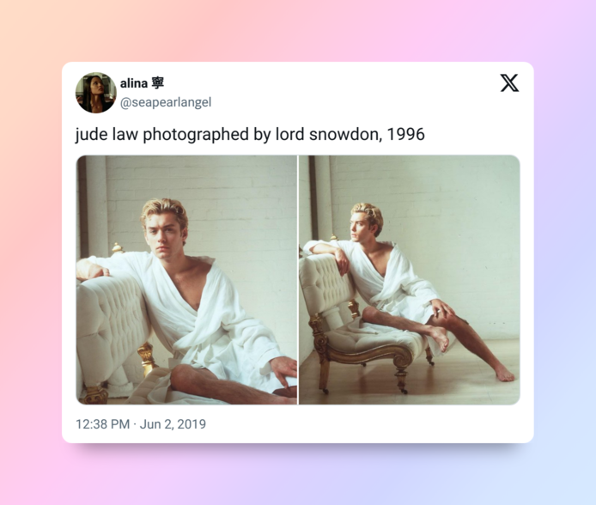This screenshot has height=505, width=596.
Task: Click the 寧 character beside alina
Action: [158, 82]
